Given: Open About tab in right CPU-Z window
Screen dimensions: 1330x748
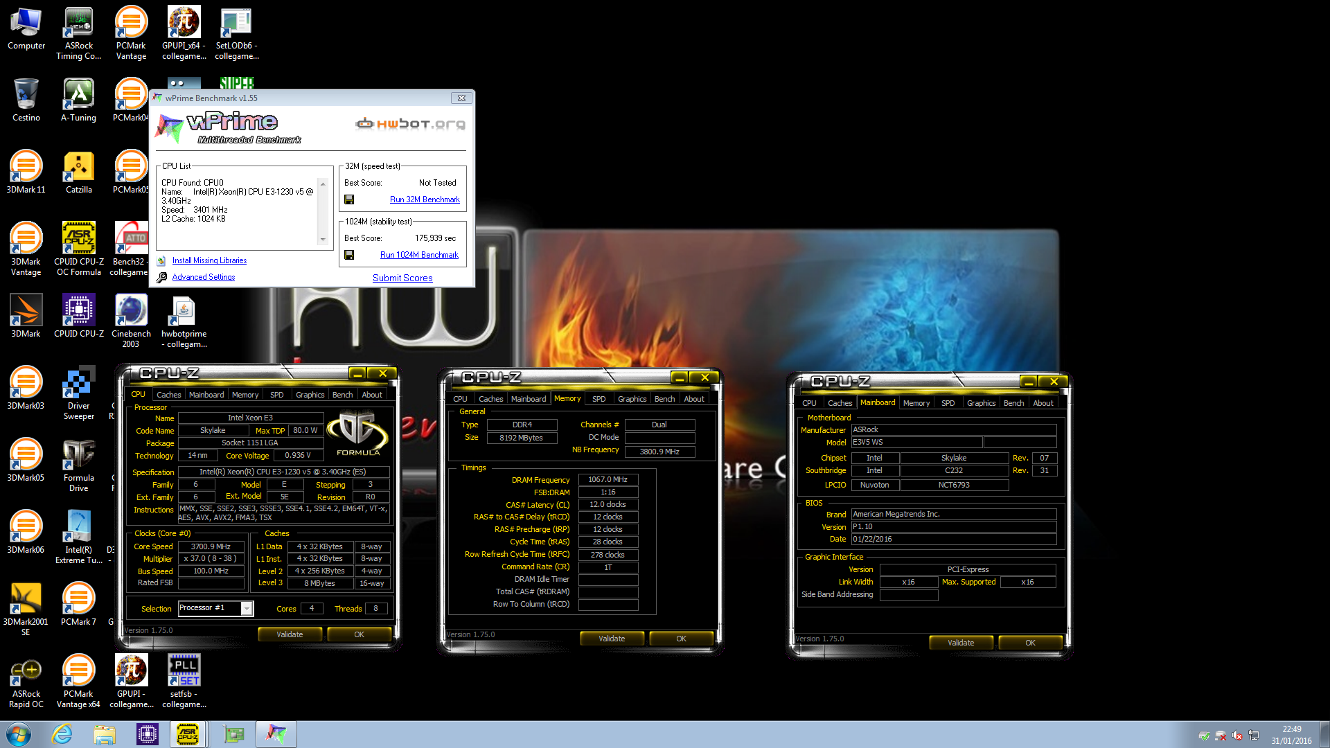Looking at the screenshot, I should coord(1043,403).
